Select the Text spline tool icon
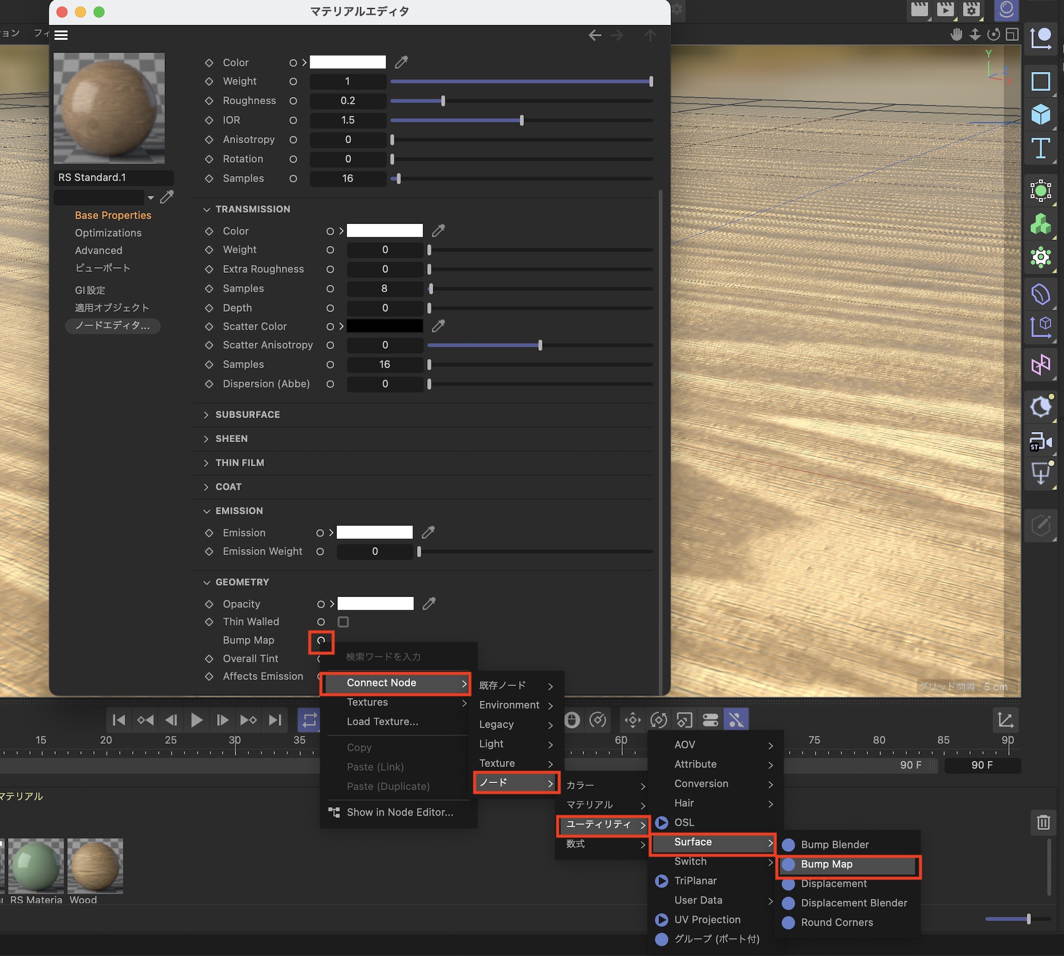The height and width of the screenshot is (956, 1064). point(1040,148)
